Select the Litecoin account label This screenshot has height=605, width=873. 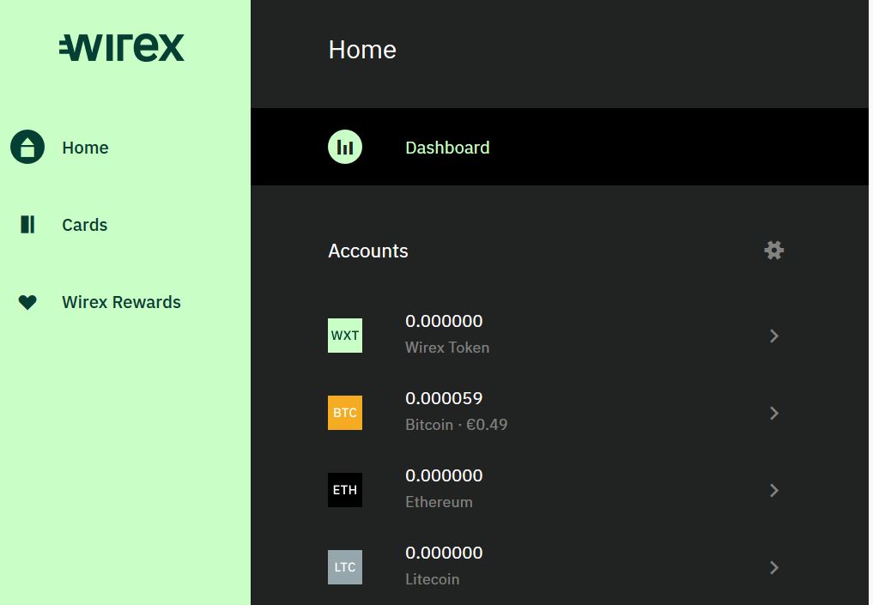(433, 579)
